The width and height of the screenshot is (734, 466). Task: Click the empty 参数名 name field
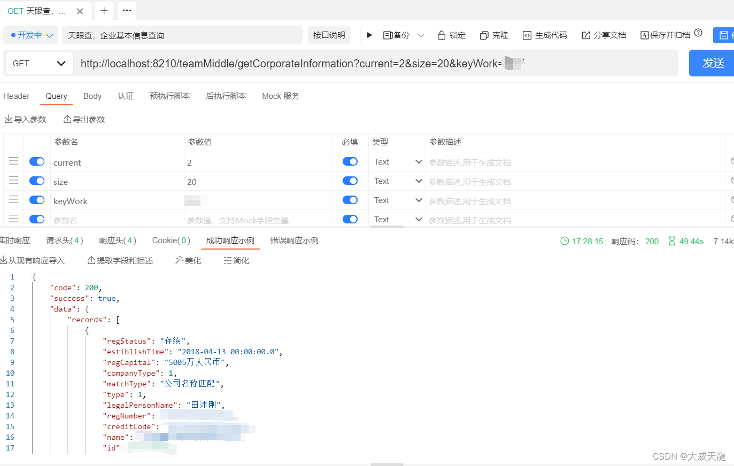coord(117,220)
